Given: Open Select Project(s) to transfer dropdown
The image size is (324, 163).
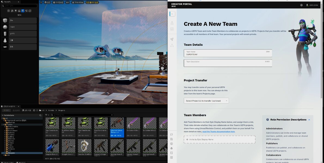Looking at the screenshot, I should pos(206,101).
